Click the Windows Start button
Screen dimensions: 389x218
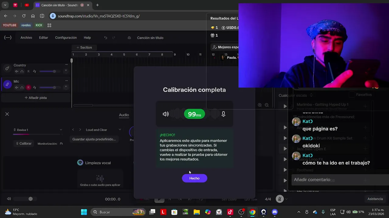(x=84, y=212)
